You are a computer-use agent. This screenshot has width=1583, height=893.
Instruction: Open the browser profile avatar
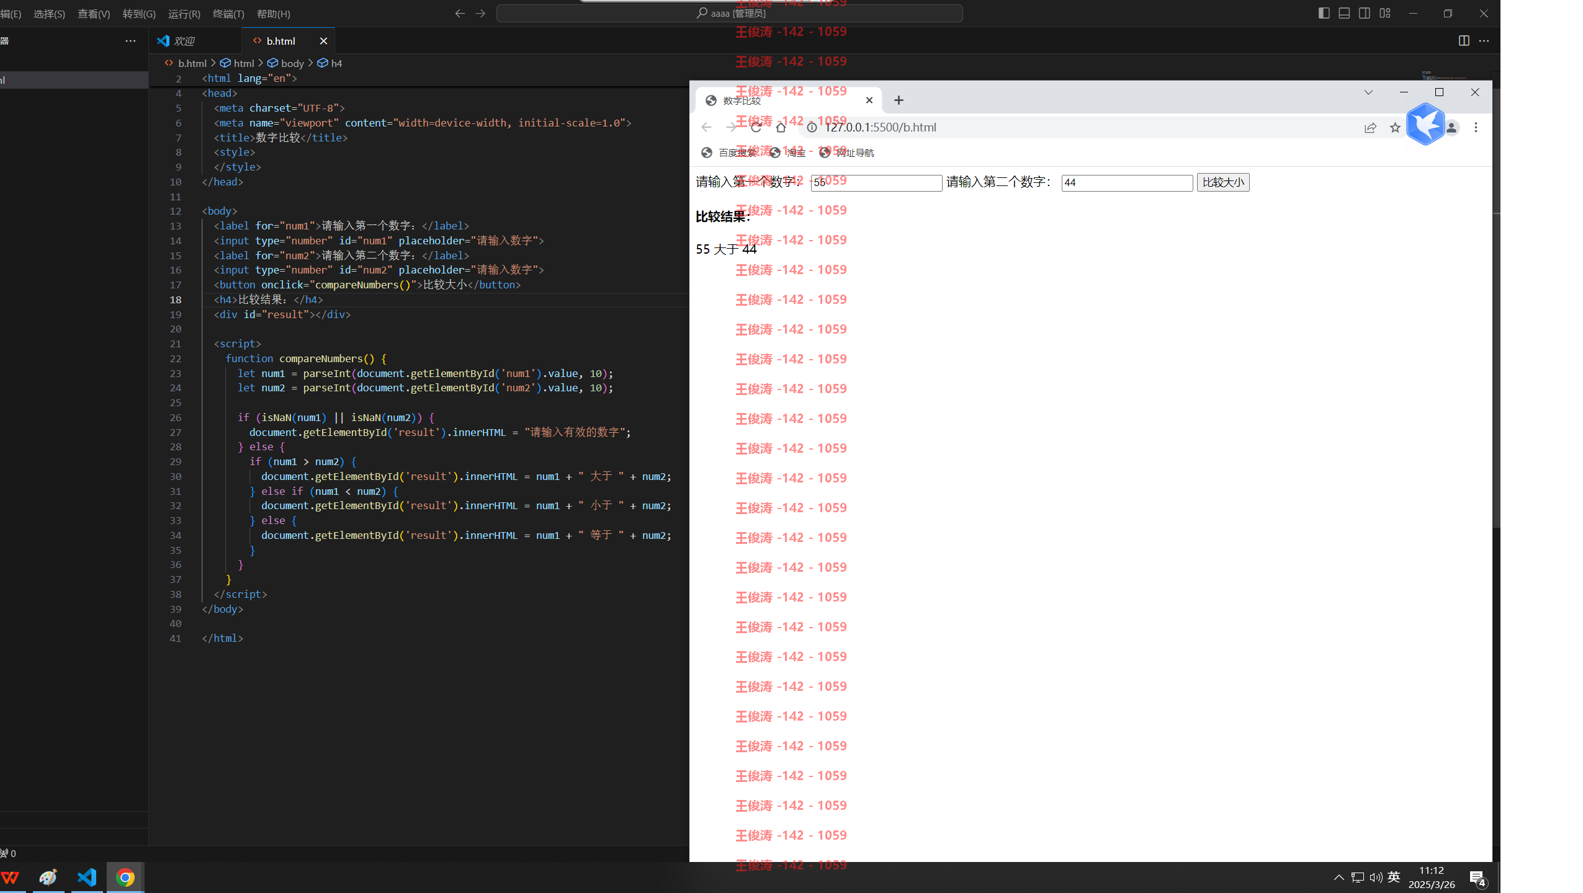tap(1451, 127)
